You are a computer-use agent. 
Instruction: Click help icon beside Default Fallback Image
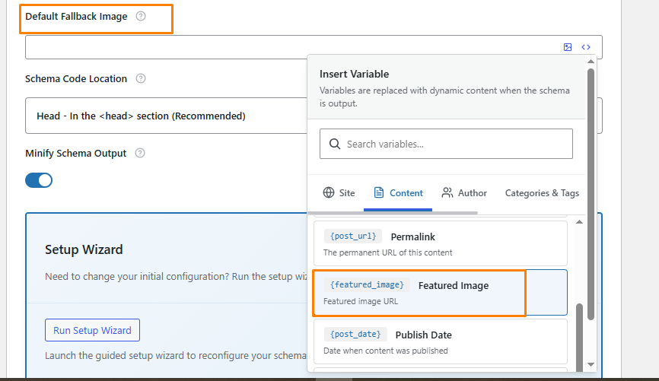[141, 17]
